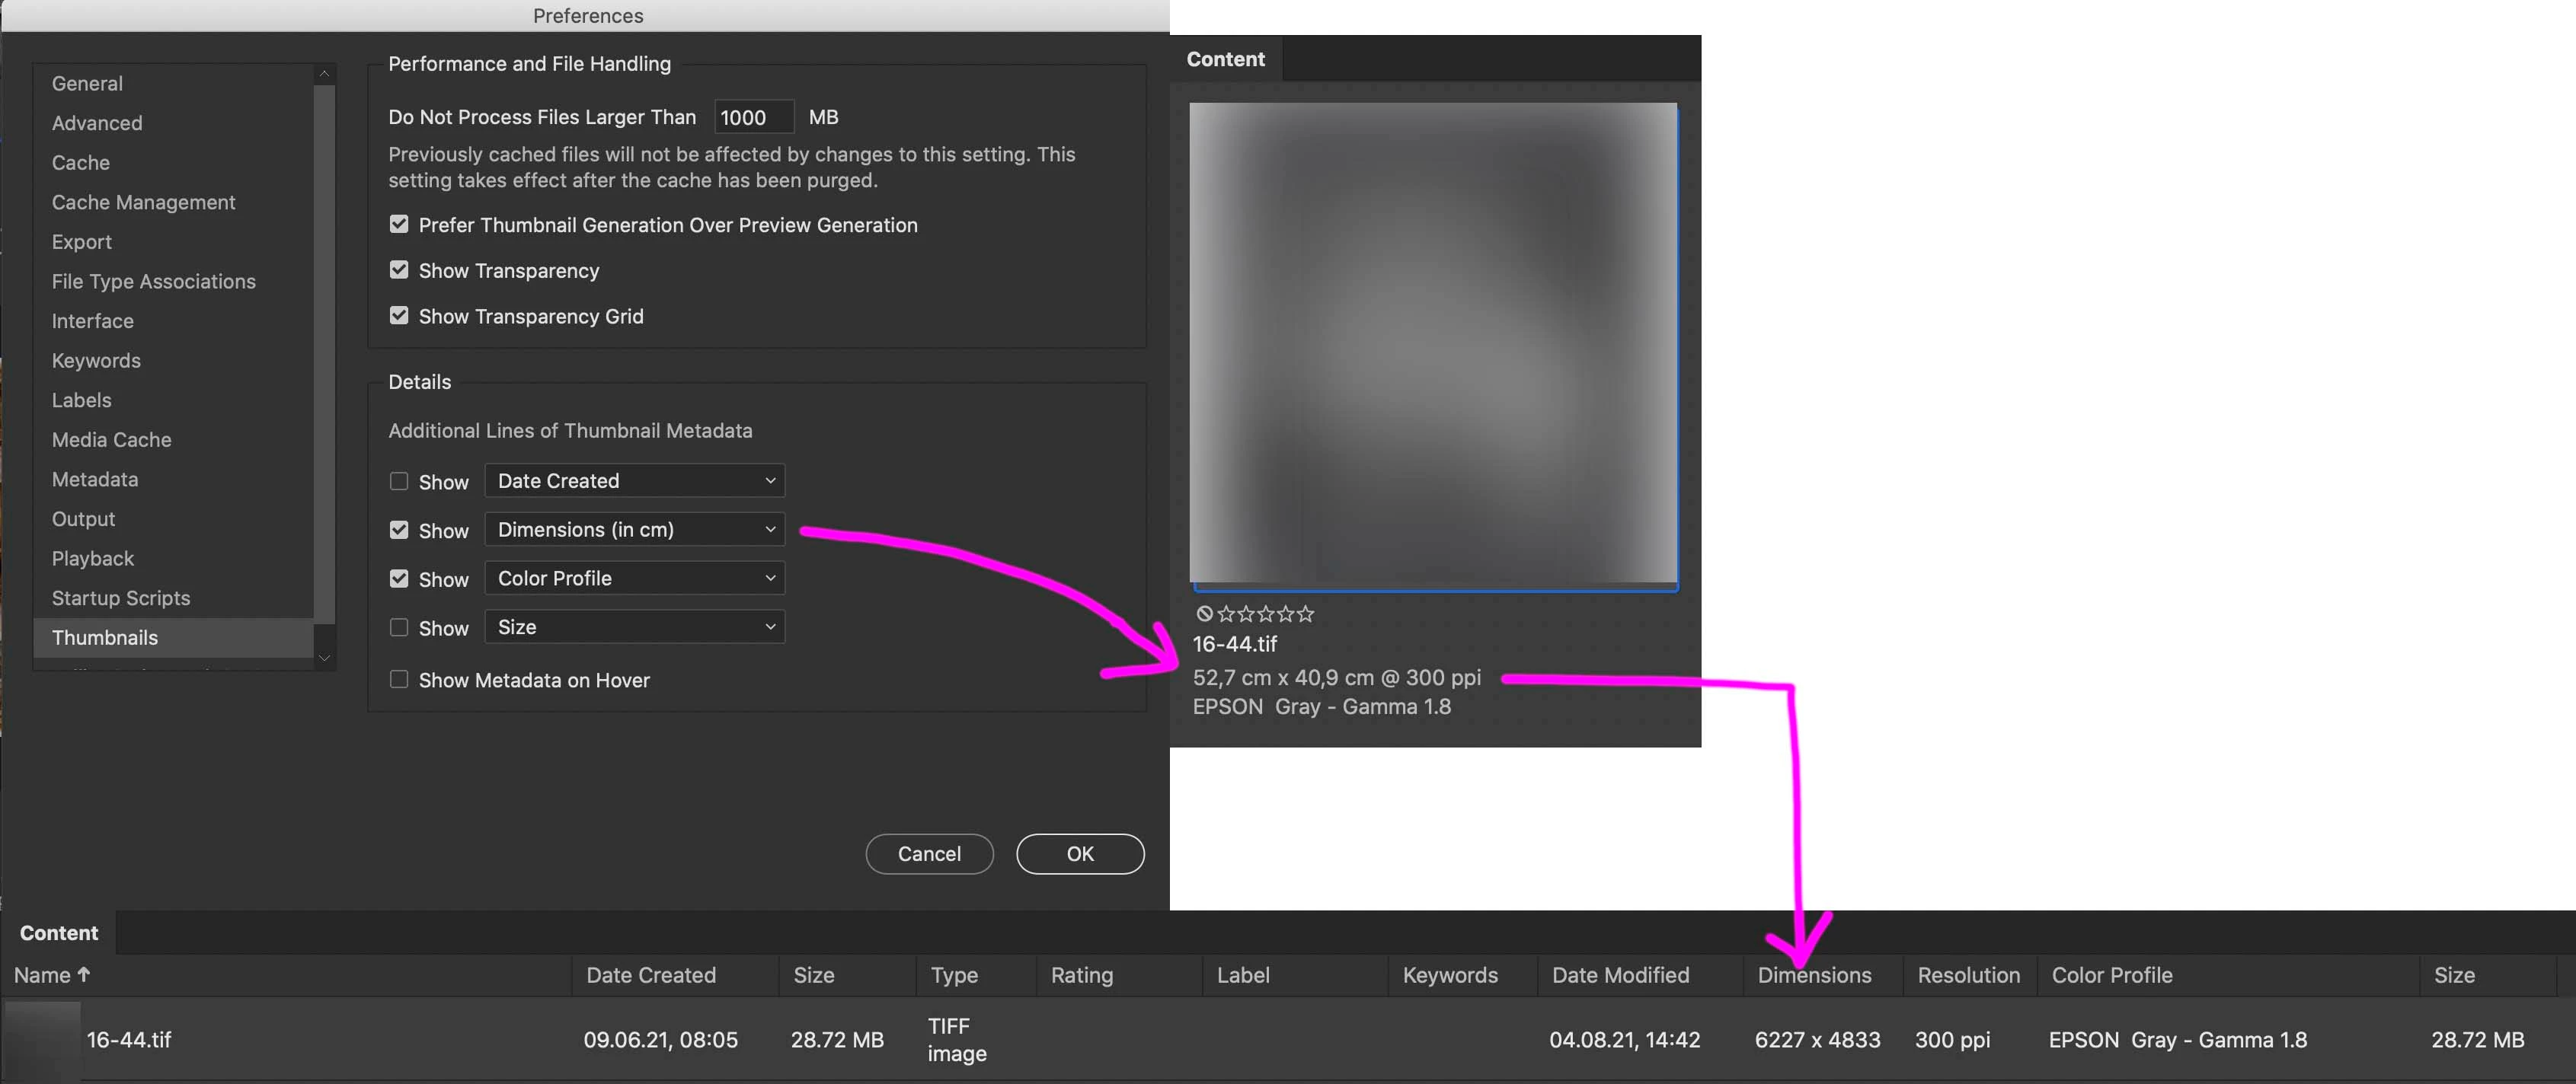Click the first rating star of 16-44.tif
This screenshot has height=1084, width=2576.
1226,614
